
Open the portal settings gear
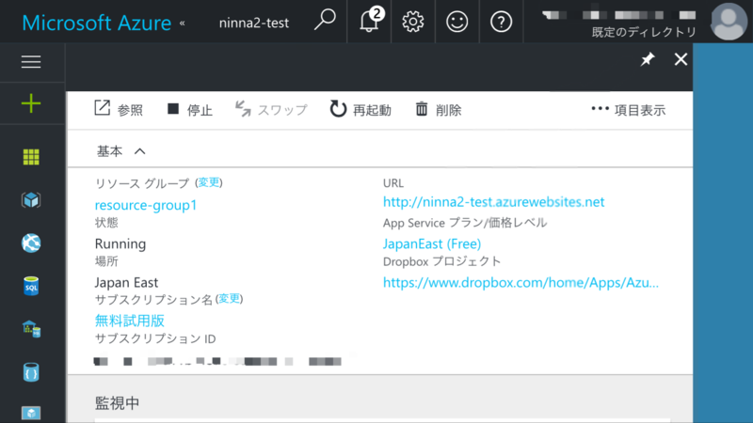coord(413,22)
